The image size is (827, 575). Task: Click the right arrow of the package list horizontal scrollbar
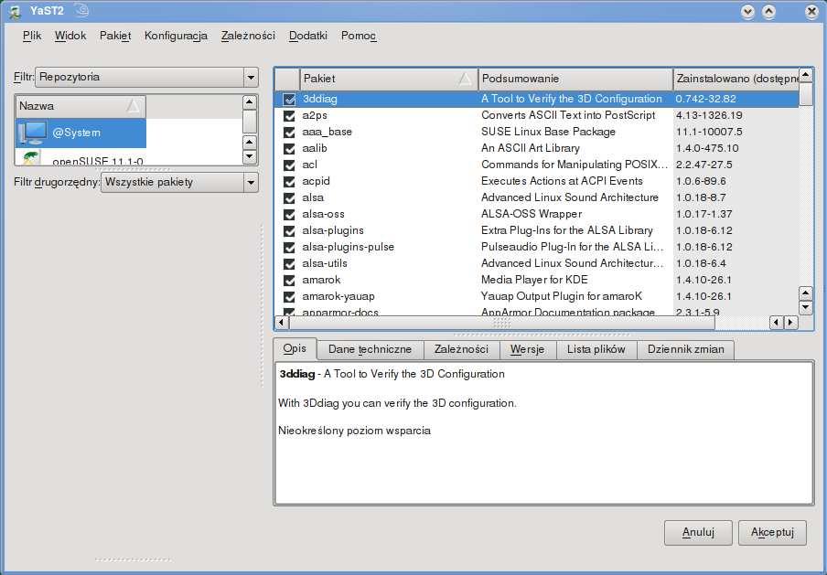[x=790, y=322]
